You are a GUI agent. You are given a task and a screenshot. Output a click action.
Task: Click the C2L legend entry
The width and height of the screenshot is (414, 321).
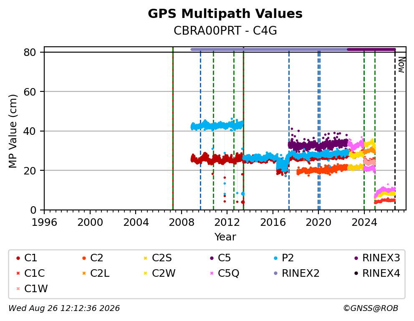point(96,273)
